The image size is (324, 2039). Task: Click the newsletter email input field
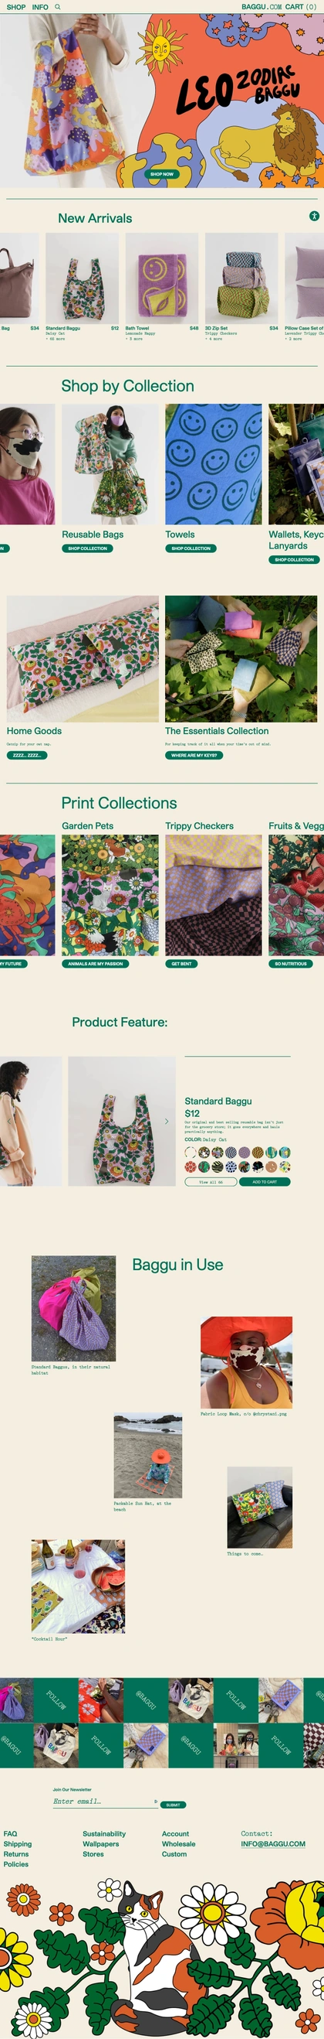(105, 1801)
